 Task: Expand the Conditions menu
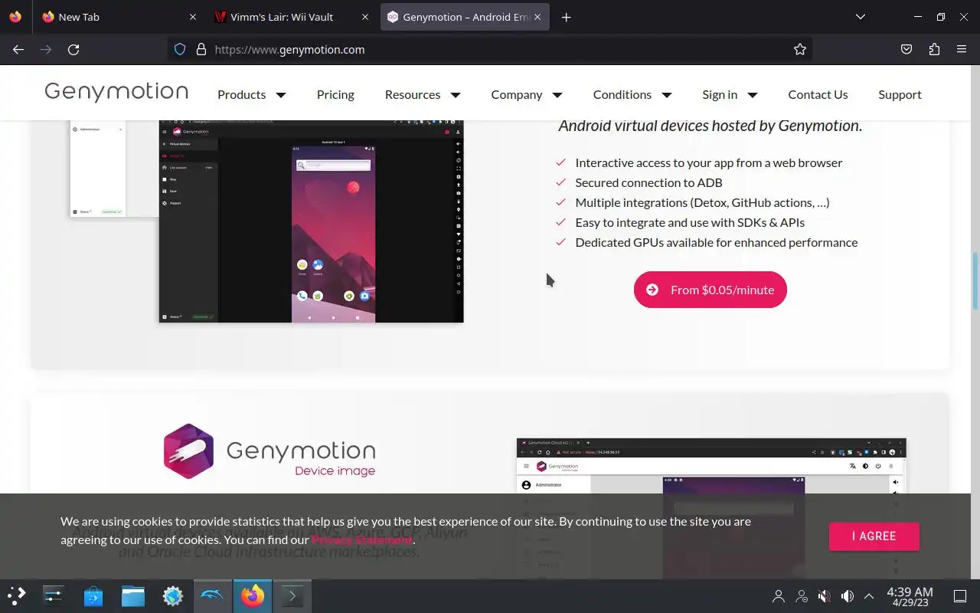[632, 94]
